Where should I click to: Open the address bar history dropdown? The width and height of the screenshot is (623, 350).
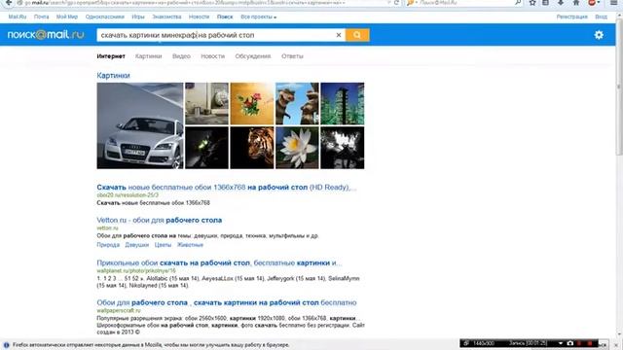coord(388,2)
